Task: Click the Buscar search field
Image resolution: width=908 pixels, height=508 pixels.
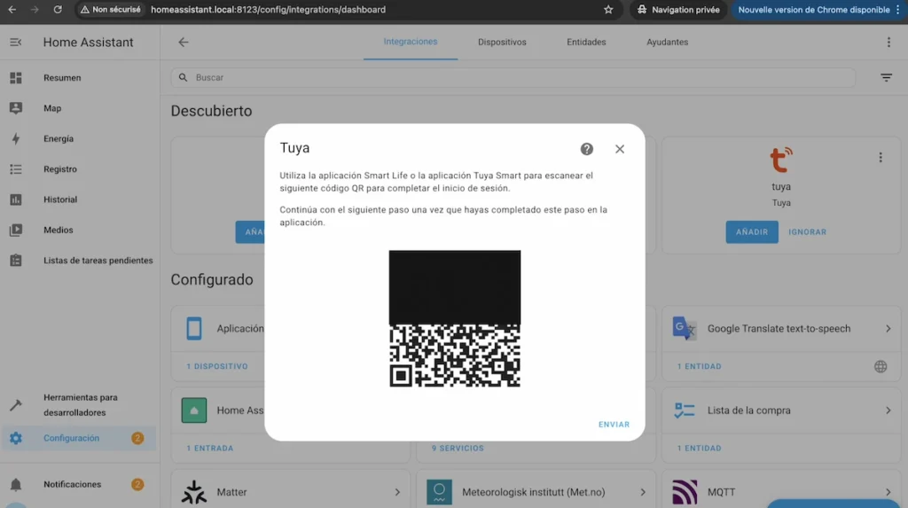Action: pos(513,78)
